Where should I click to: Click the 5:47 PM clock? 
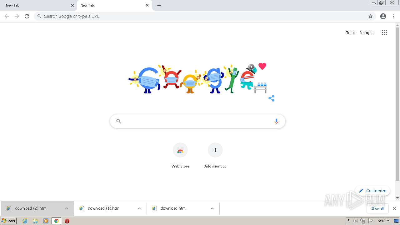[384, 221]
